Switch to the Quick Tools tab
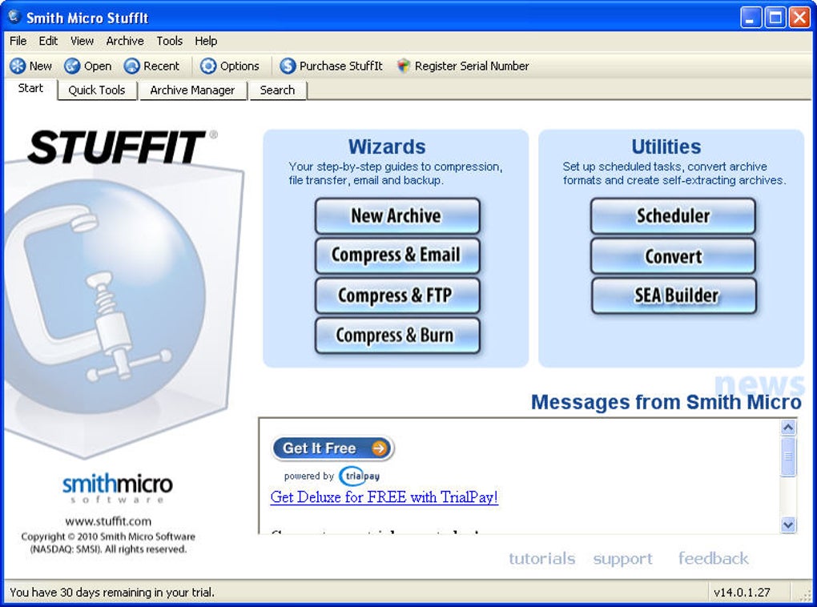Image resolution: width=817 pixels, height=607 pixels. pyautogui.click(x=97, y=90)
